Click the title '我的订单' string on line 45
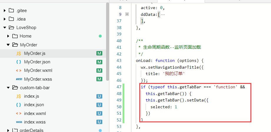The image size is (271, 132). (x=174, y=74)
